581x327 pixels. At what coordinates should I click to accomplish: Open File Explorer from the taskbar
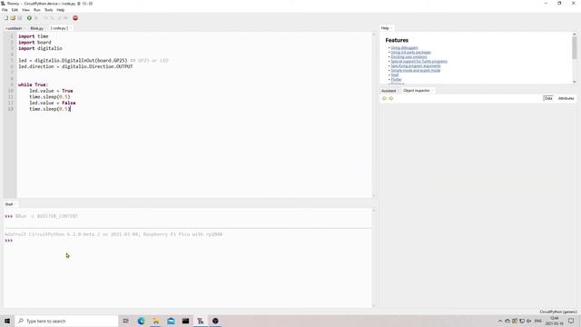coord(156,321)
